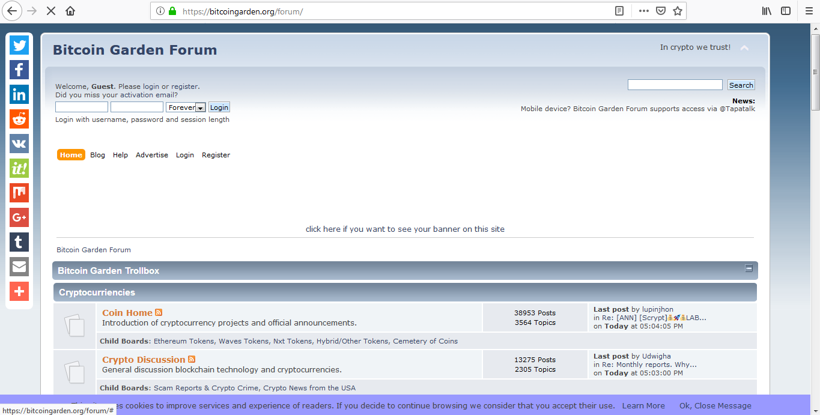This screenshot has height=415, width=820.
Task: Share page by email icon
Action: (x=19, y=267)
